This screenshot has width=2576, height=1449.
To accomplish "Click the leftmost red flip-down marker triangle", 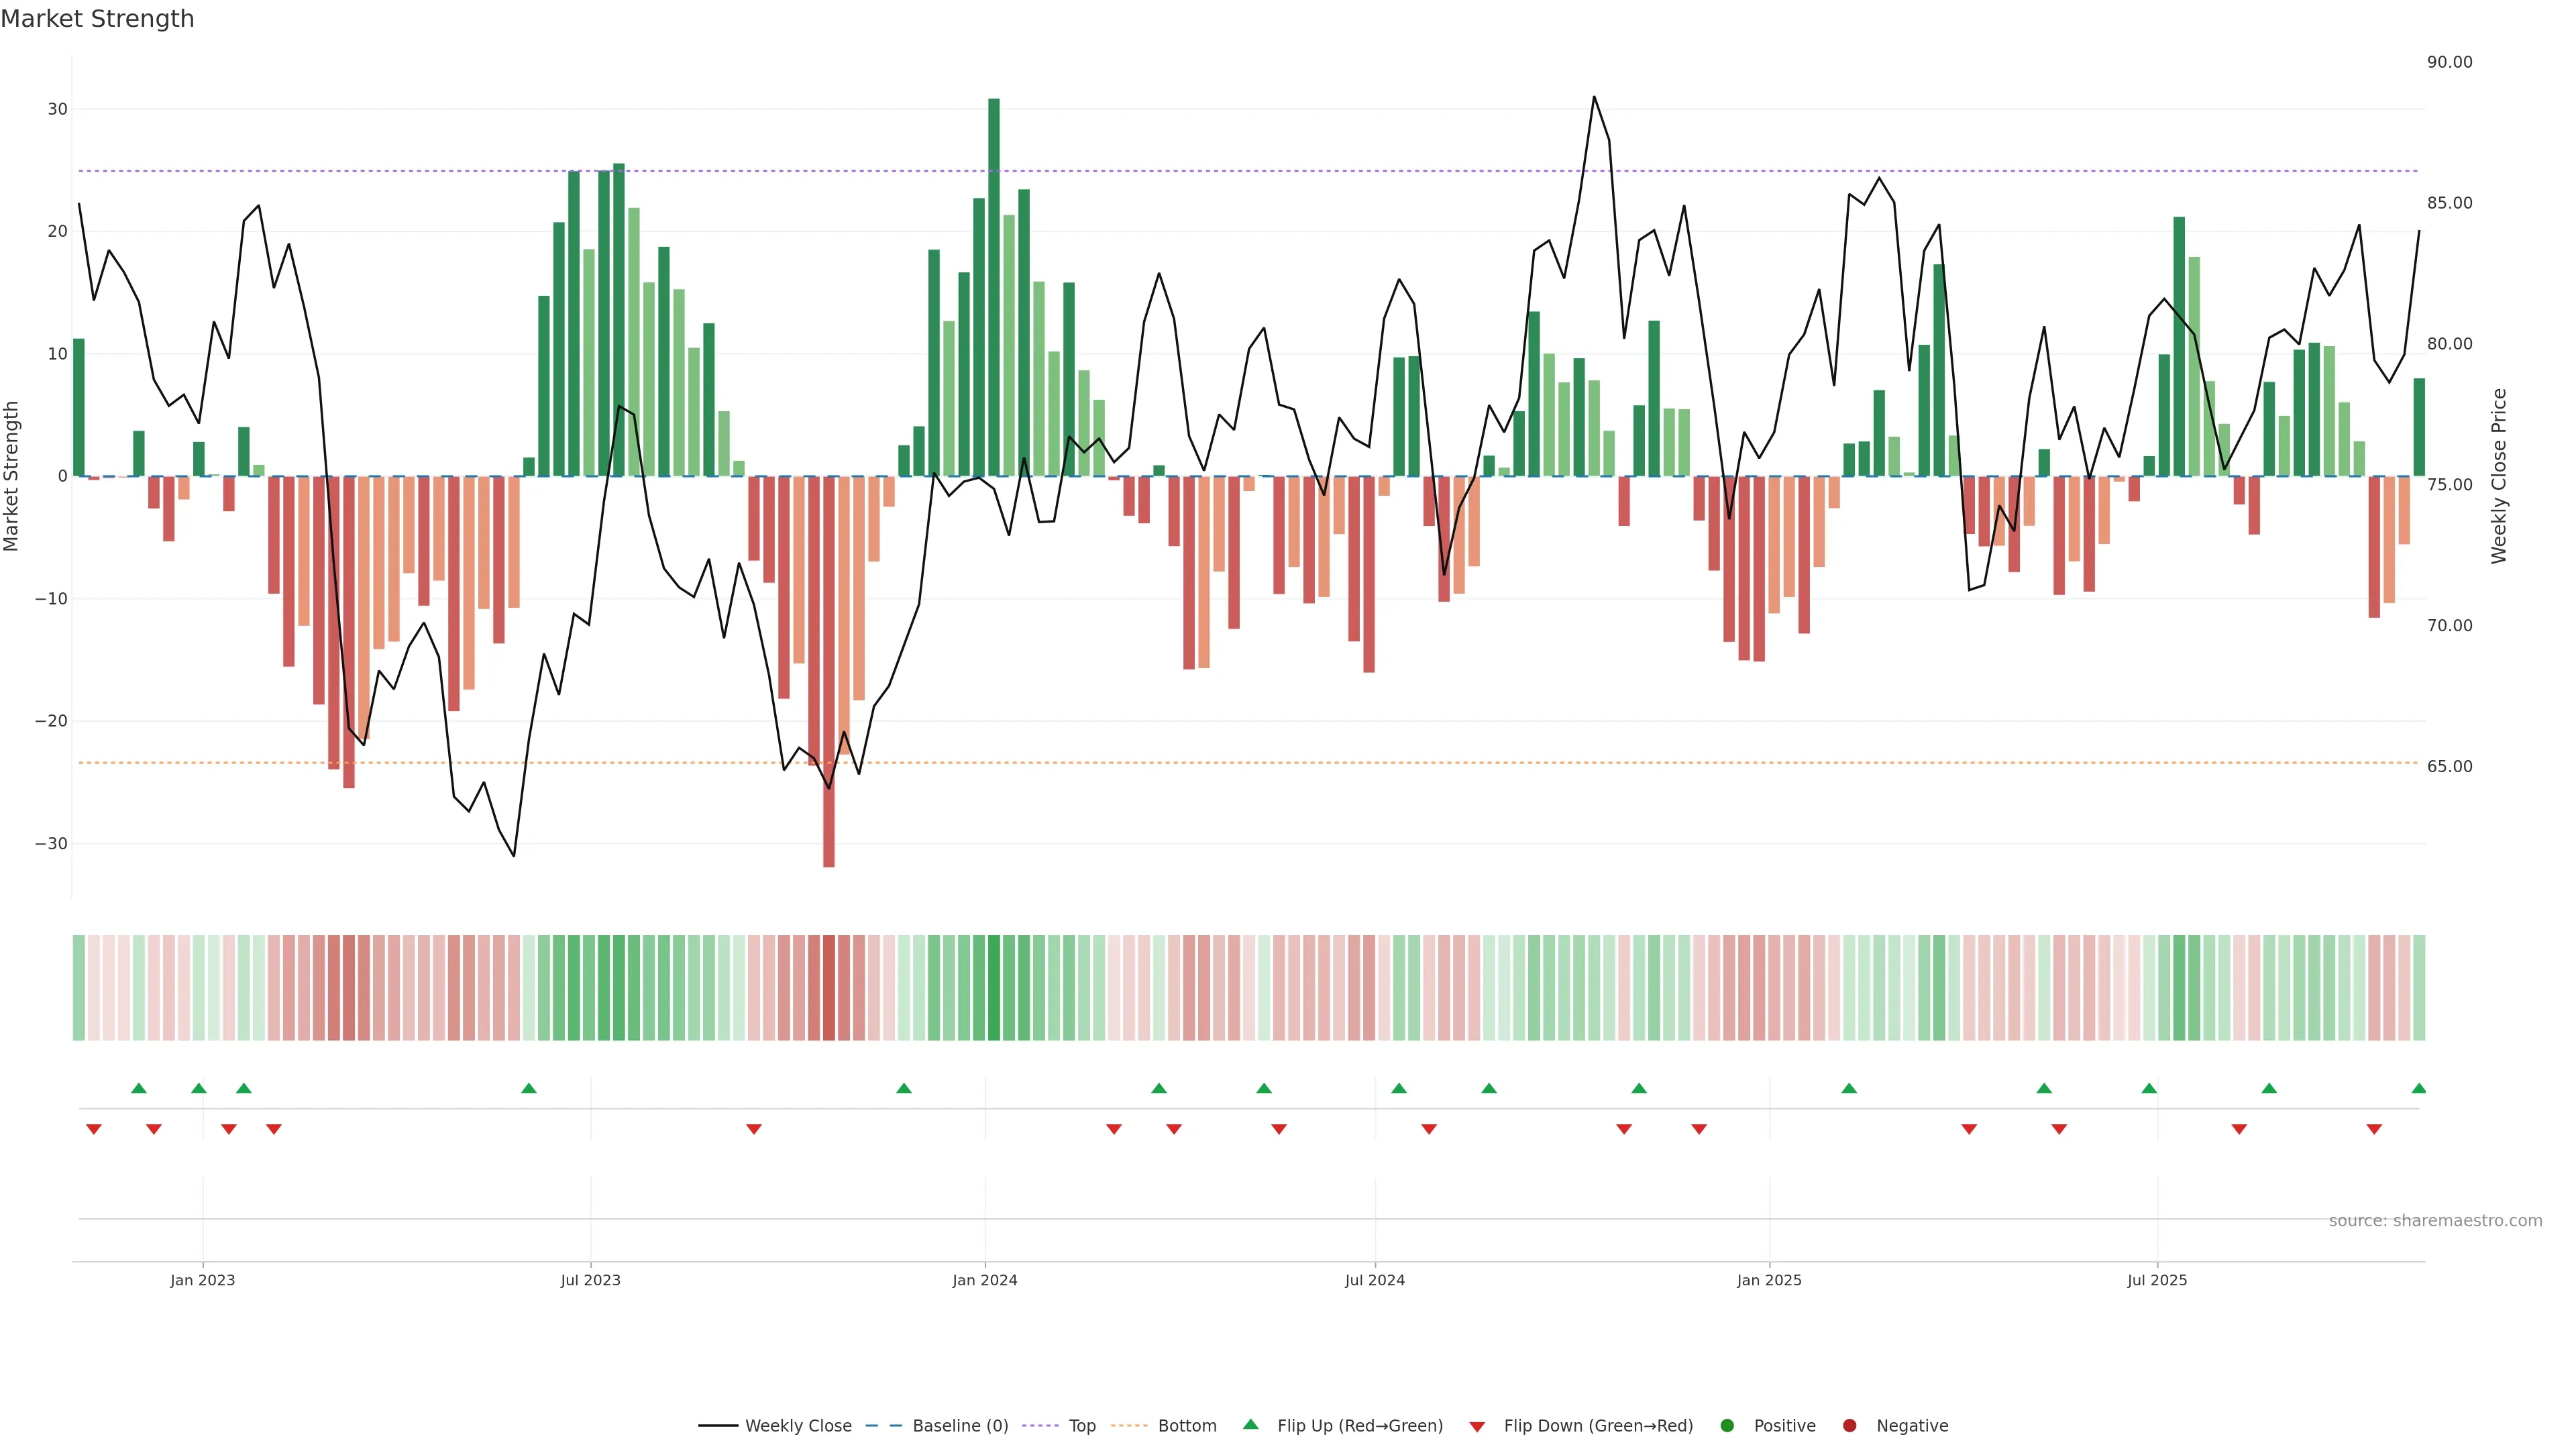I will point(94,1129).
